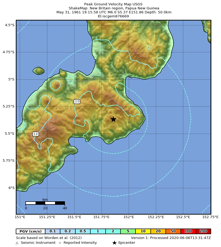Select the dark red 200 PGV swatch
Image resolution: width=221 pixels, height=247 pixels.
(203, 231)
